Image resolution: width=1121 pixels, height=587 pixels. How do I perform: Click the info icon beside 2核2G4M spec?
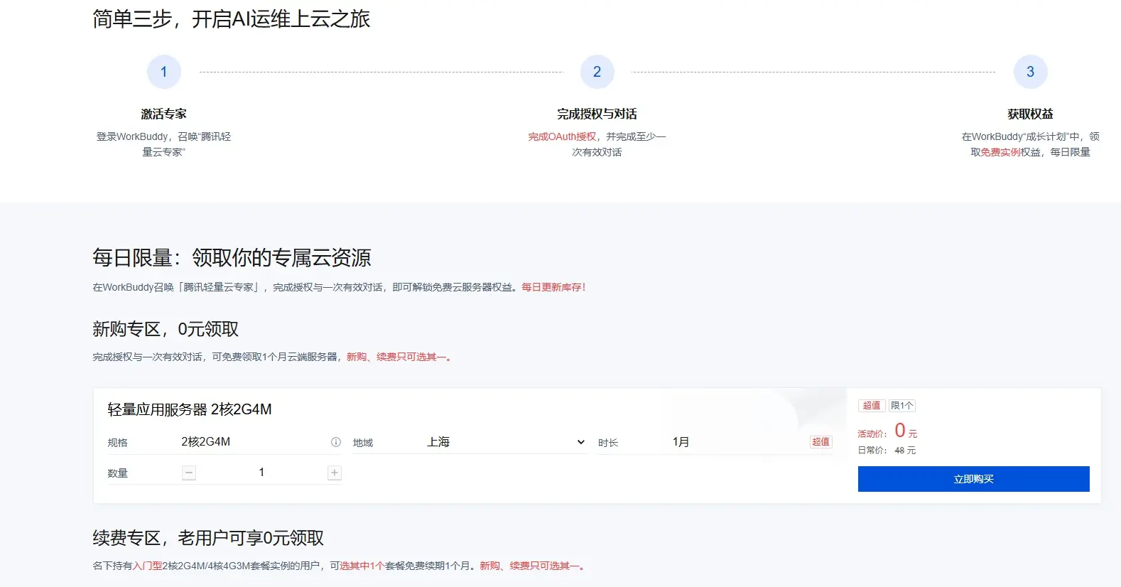(x=336, y=442)
